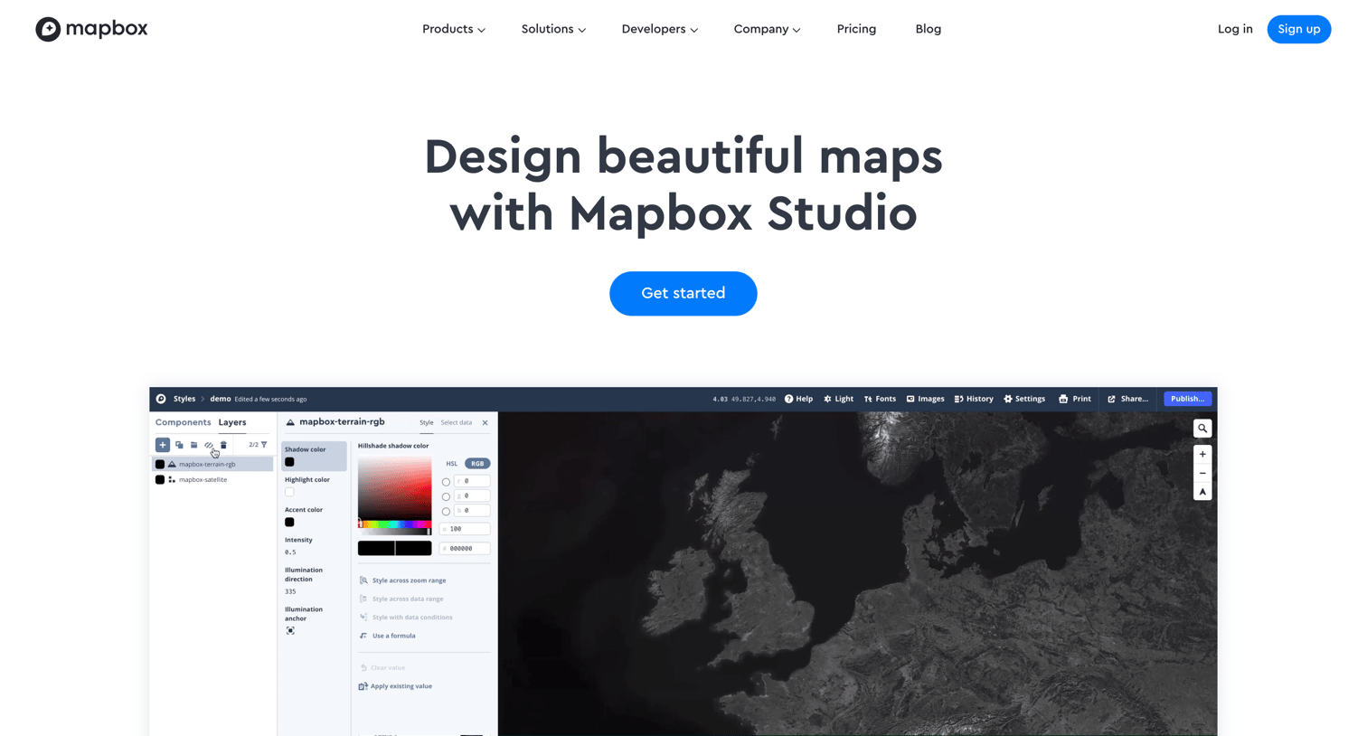Switch to the Layers tab
1367x736 pixels.
[232, 422]
